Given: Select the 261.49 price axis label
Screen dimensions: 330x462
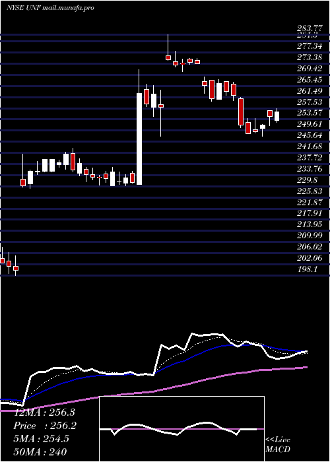Looking at the screenshot, I should point(310,91).
